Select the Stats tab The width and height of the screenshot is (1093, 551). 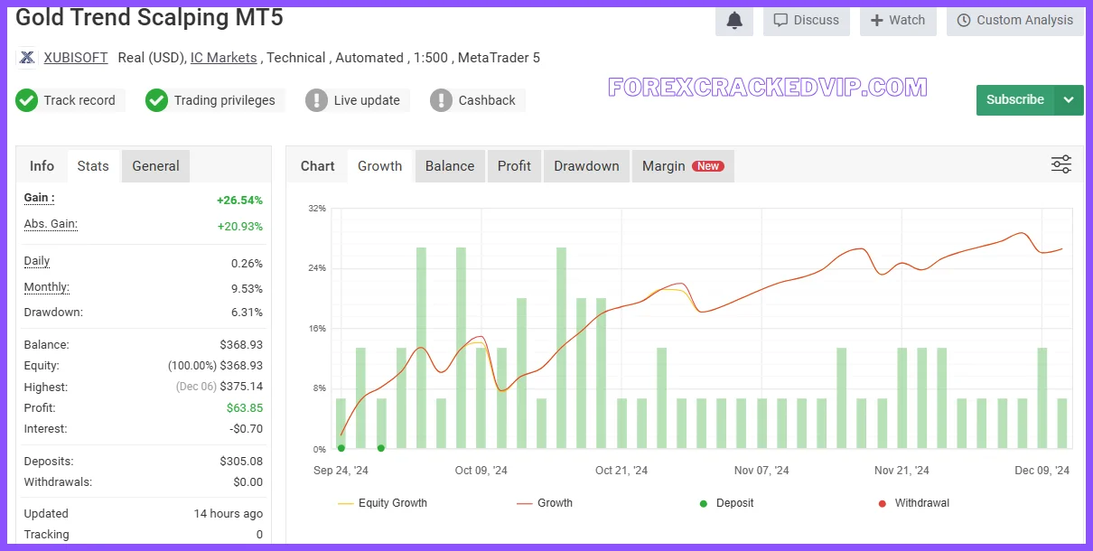click(93, 166)
